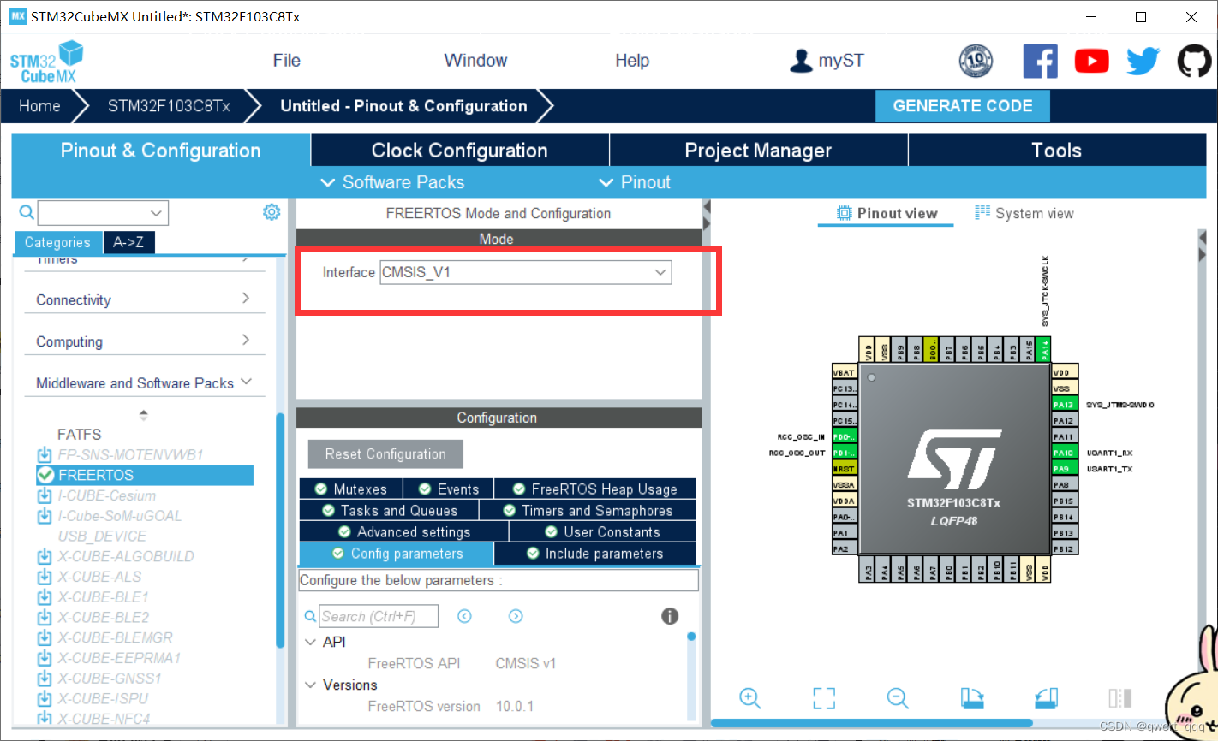Switch to the Clock Configuration tab
This screenshot has height=741, width=1218.
pyautogui.click(x=459, y=151)
